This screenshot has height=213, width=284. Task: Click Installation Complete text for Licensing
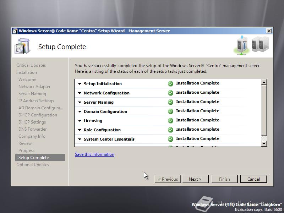(x=198, y=120)
